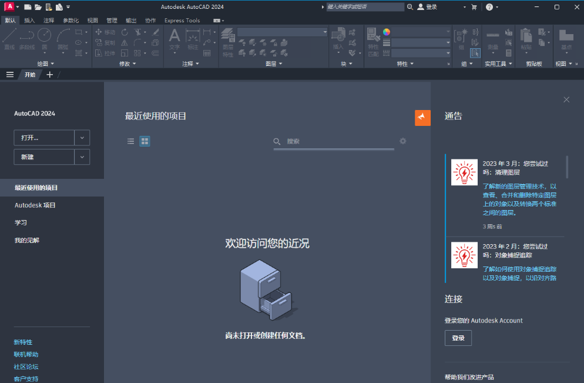Select 学习 in the left sidebar

point(21,222)
